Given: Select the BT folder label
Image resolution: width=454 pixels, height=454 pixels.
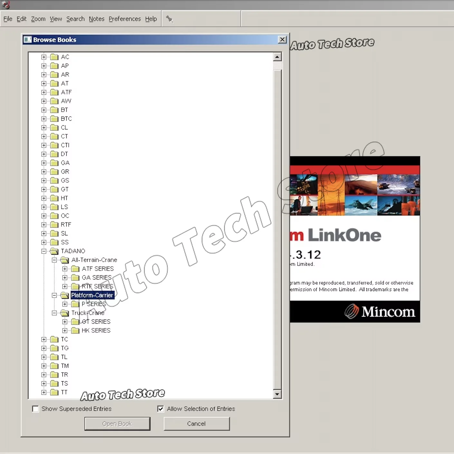Looking at the screenshot, I should click(x=64, y=110).
